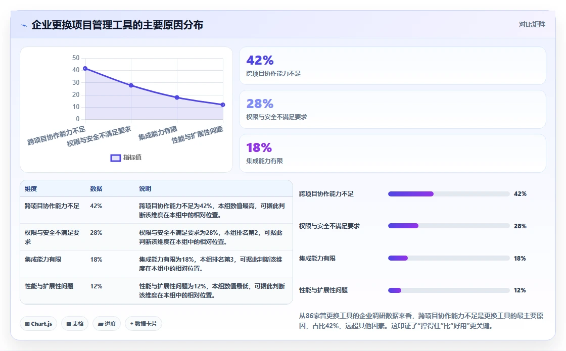Click the 对比矩阵 label in header
This screenshot has height=351, width=566.
pos(532,25)
